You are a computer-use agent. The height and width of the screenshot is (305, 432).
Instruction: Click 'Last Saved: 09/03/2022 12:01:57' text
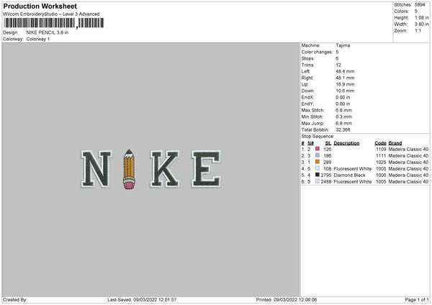pos(142,299)
